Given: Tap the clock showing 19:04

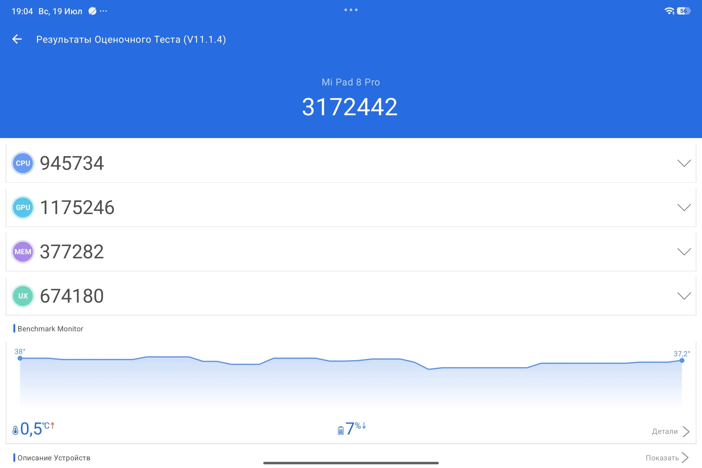Looking at the screenshot, I should click(x=22, y=11).
